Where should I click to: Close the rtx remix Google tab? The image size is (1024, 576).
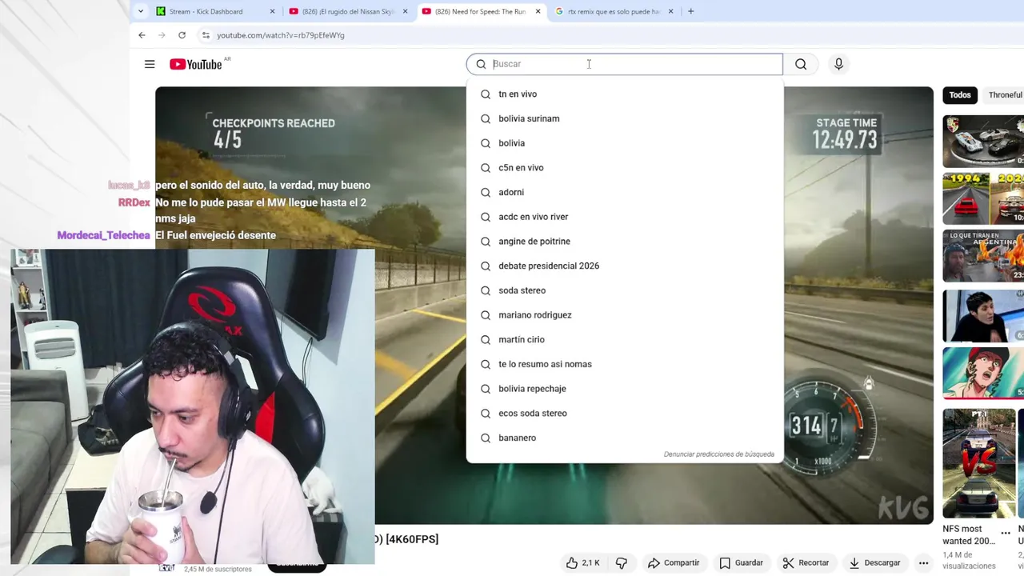coord(670,11)
